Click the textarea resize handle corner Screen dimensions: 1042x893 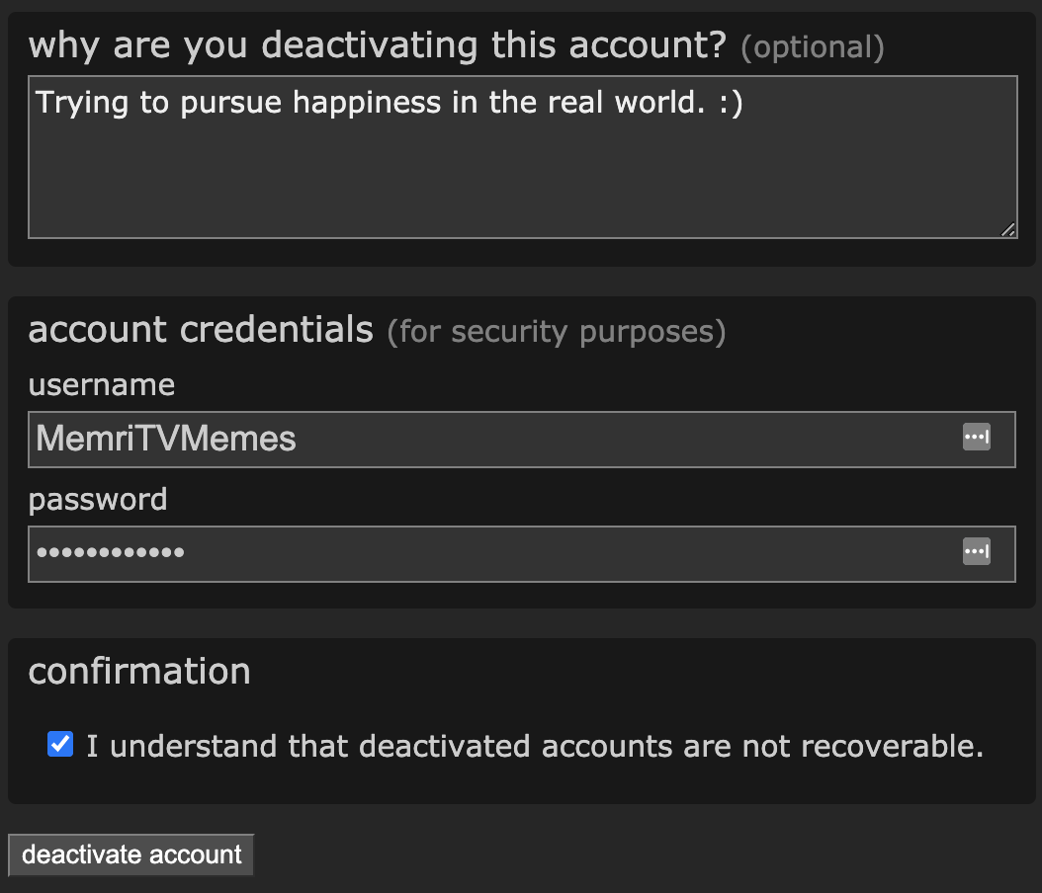tap(1007, 229)
